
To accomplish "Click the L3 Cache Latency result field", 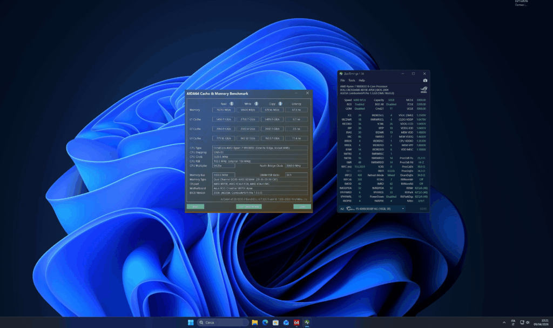I will click(296, 138).
